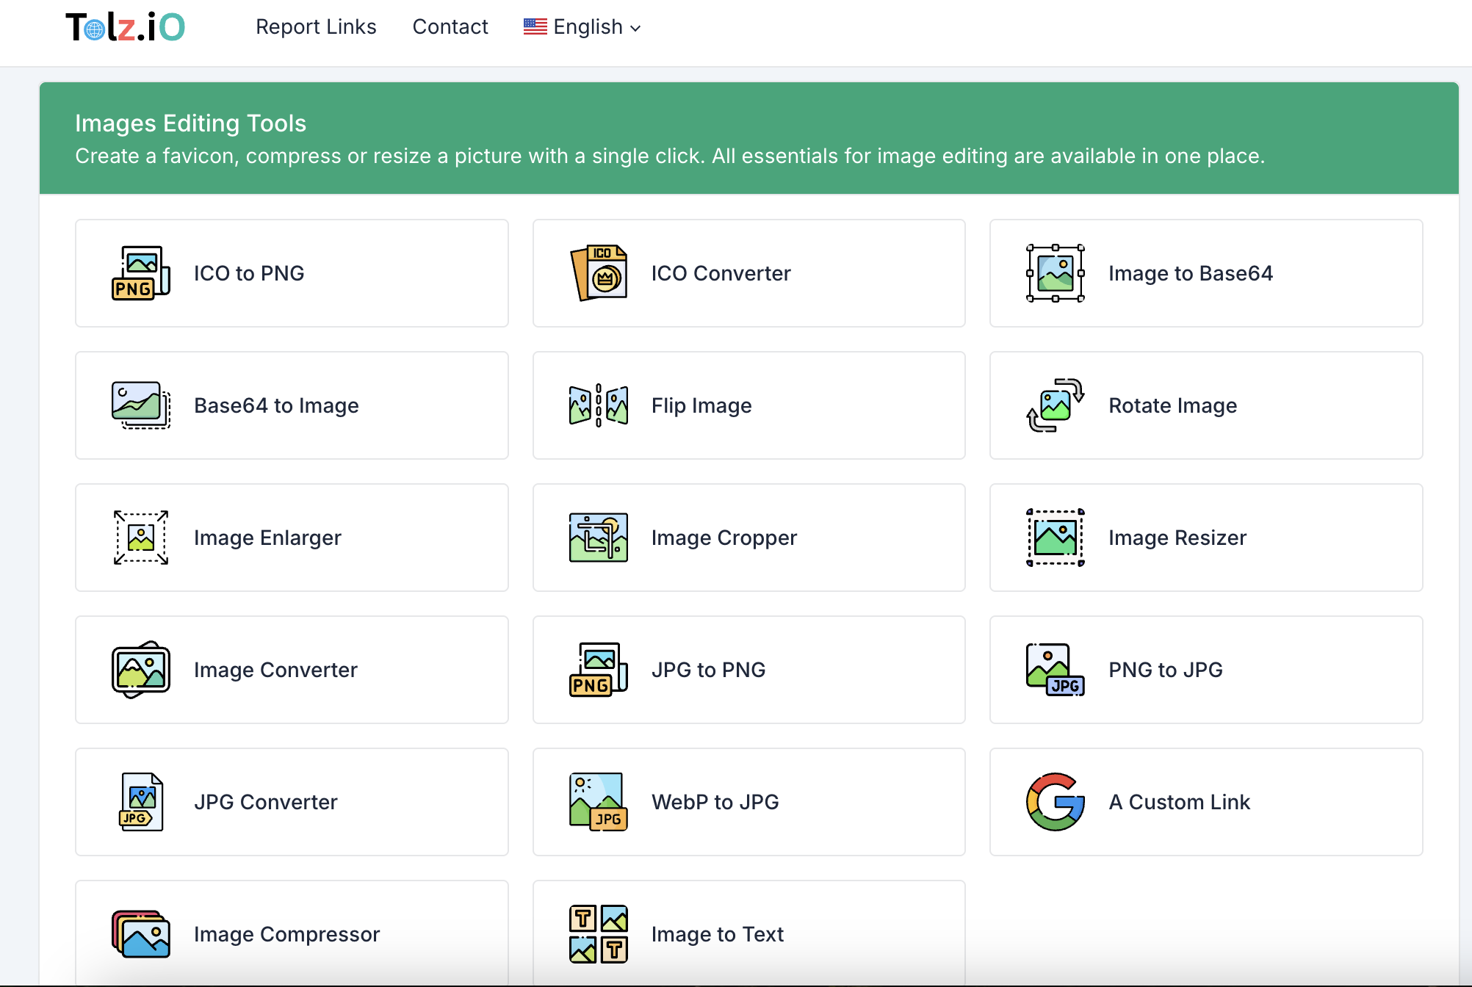Click the Image Resizer dashed-frame icon

[x=1056, y=538]
